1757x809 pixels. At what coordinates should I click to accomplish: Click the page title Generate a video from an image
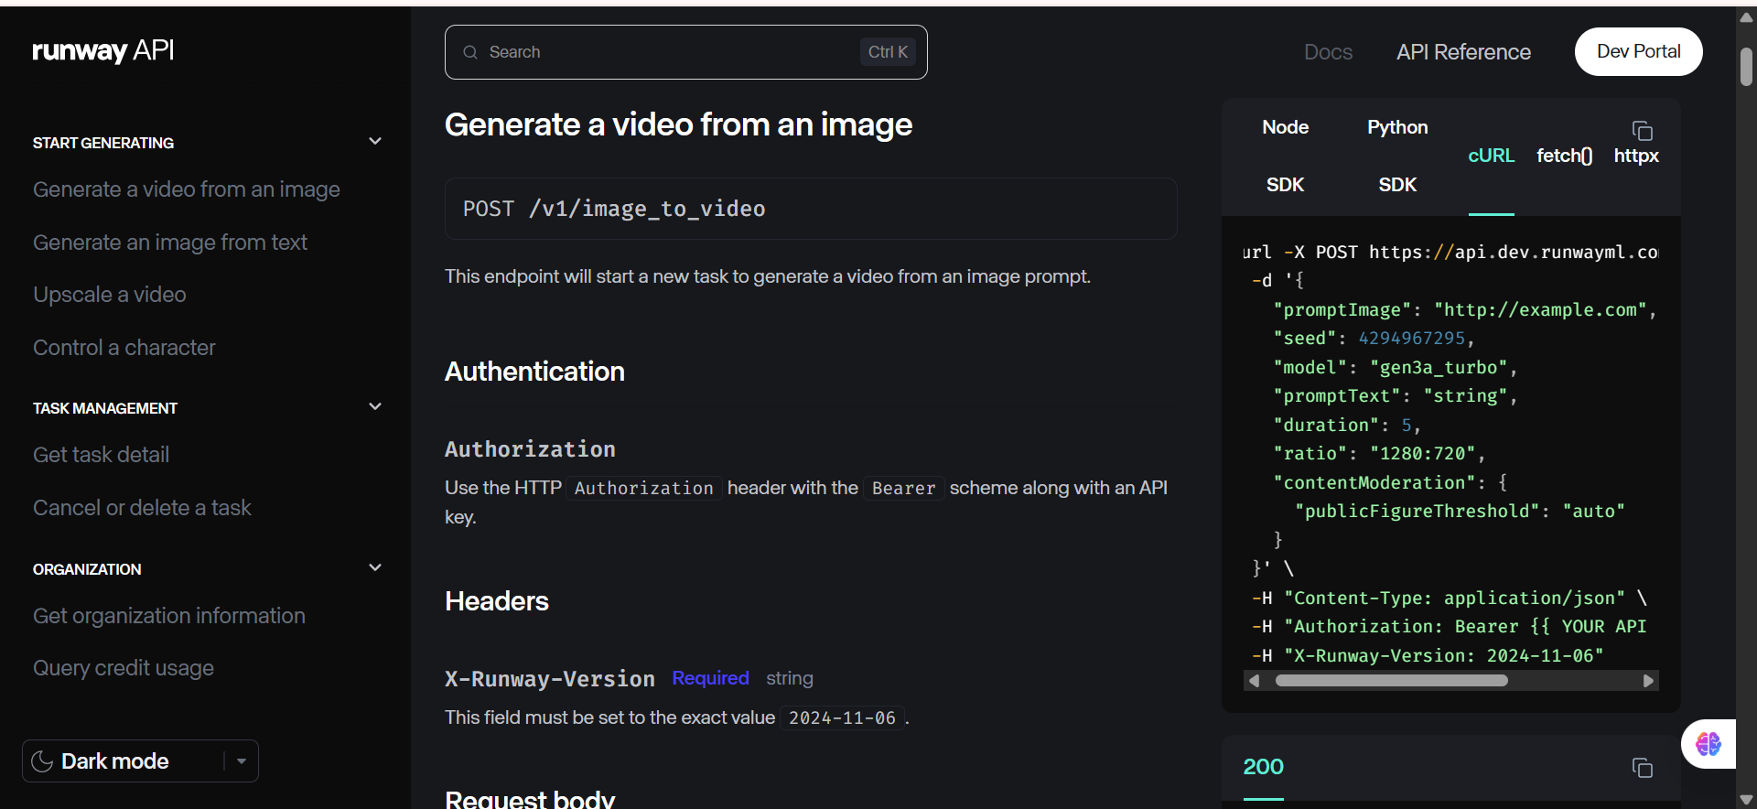pos(678,124)
